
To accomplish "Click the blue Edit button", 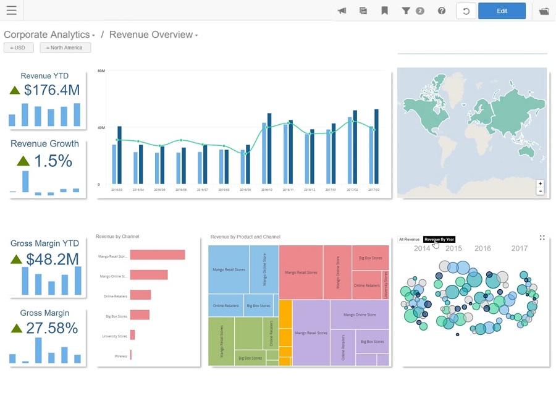I will coord(502,11).
